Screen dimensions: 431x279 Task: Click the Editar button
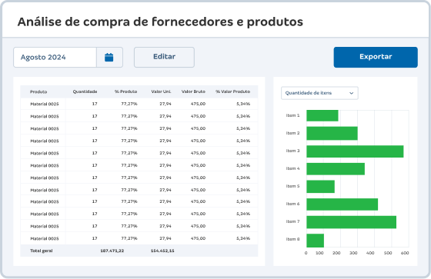click(164, 57)
